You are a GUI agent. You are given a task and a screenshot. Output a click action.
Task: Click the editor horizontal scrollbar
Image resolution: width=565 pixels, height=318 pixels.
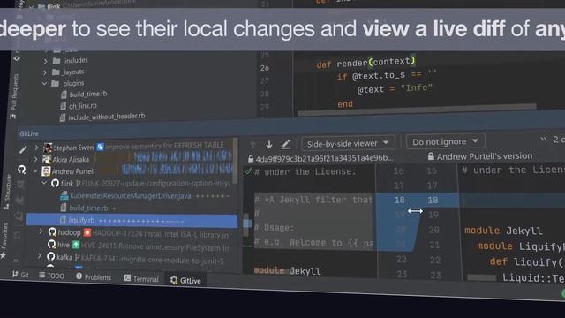(x=417, y=110)
